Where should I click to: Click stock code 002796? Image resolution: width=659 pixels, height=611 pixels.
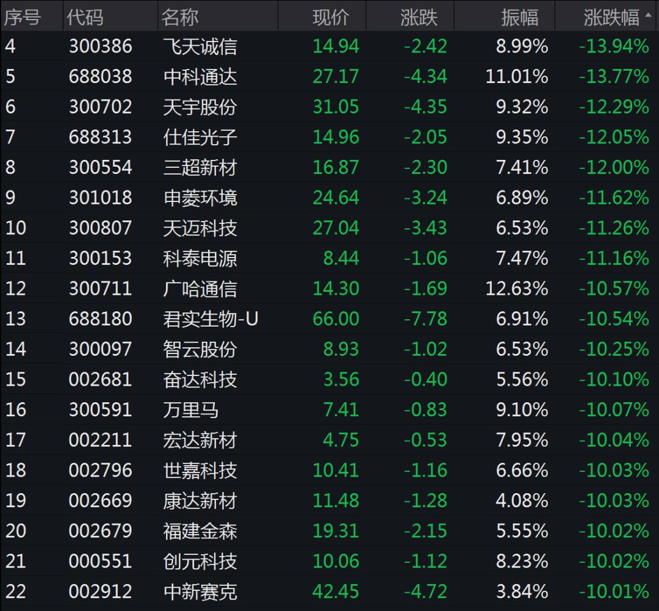(x=101, y=470)
